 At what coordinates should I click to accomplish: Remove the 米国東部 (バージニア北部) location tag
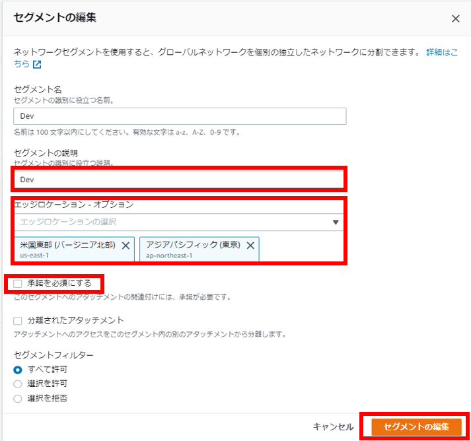coord(126,246)
